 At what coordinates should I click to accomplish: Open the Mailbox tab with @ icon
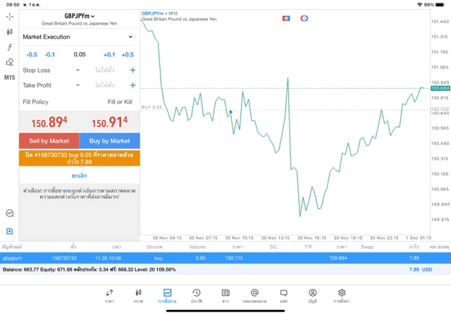254,296
